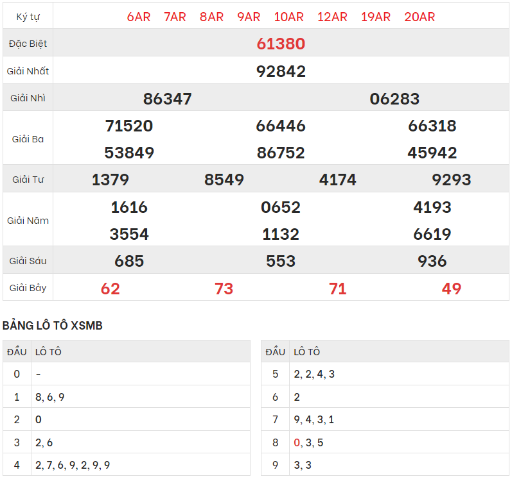512x479 pixels.
Task: Select the Giải Nhất number 92842
Action: coord(281,71)
